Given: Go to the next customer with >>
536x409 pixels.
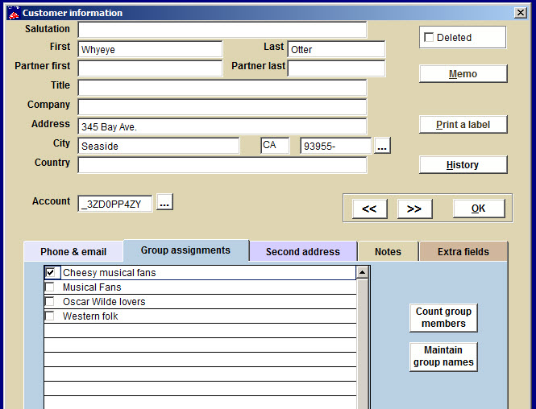Looking at the screenshot, I should point(414,209).
